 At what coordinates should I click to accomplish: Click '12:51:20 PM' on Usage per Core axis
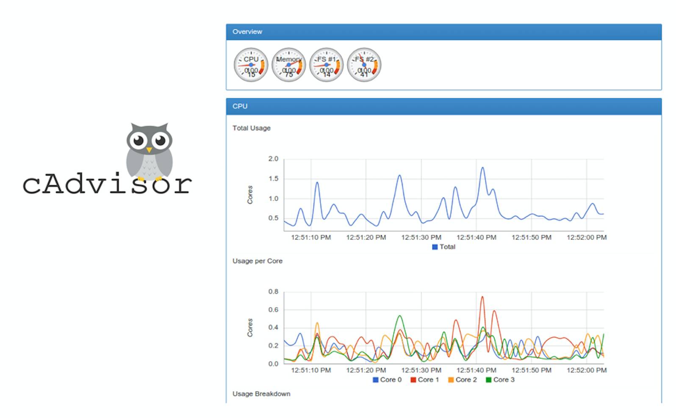[366, 370]
